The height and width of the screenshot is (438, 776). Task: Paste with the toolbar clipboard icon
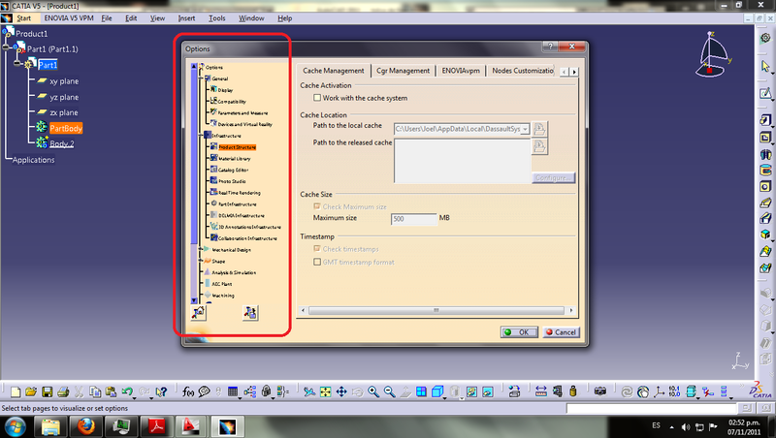click(111, 392)
